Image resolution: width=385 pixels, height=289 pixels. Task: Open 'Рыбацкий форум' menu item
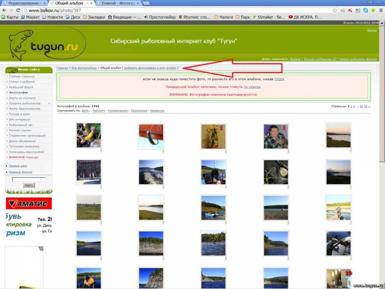(x=21, y=87)
